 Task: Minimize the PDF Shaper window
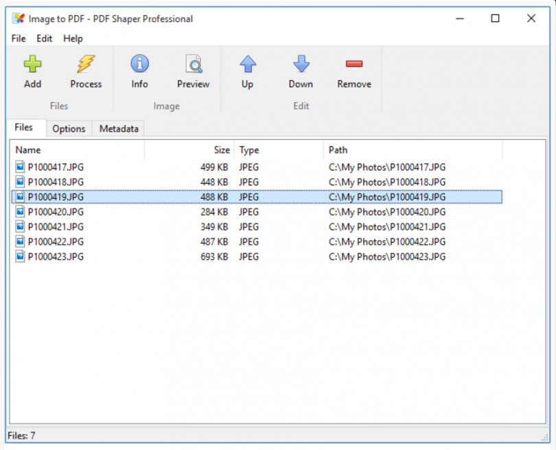click(x=460, y=19)
